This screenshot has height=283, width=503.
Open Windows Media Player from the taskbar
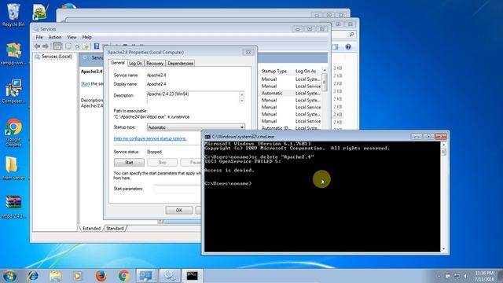(77, 276)
